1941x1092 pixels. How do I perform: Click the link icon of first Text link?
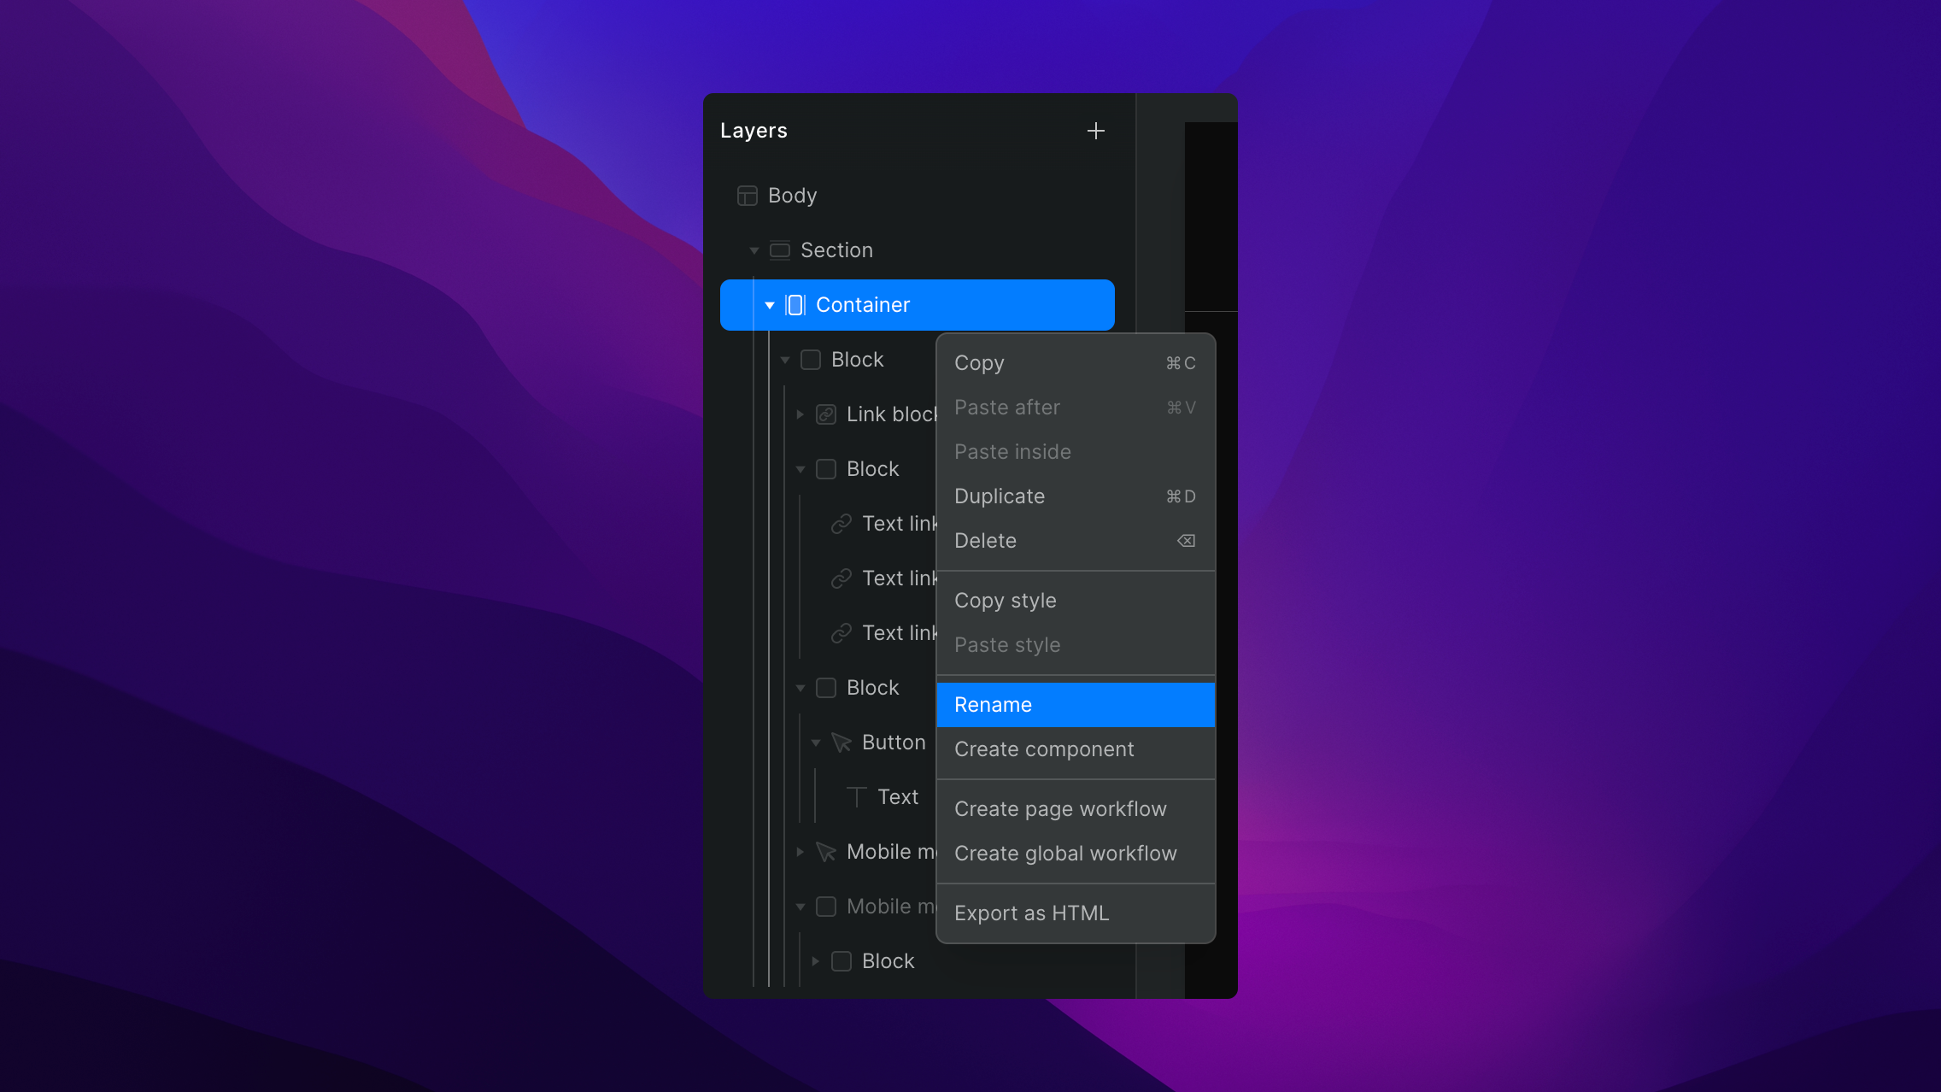(x=841, y=524)
